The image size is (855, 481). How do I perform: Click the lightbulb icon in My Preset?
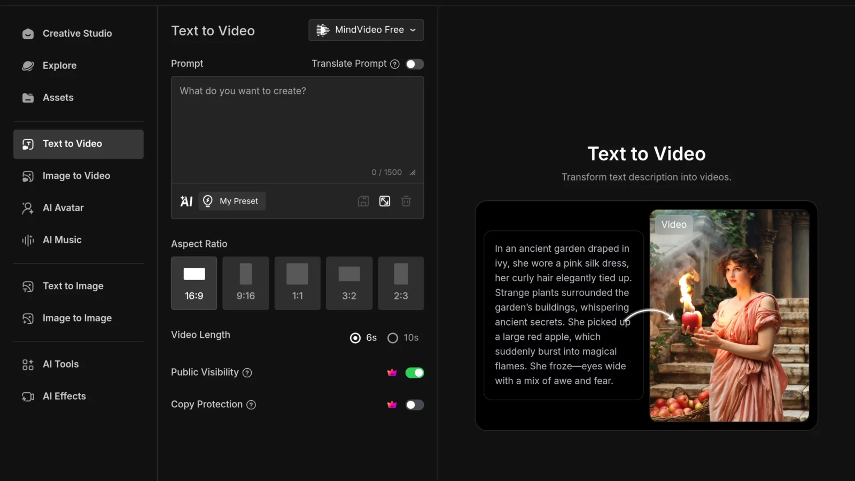click(208, 201)
